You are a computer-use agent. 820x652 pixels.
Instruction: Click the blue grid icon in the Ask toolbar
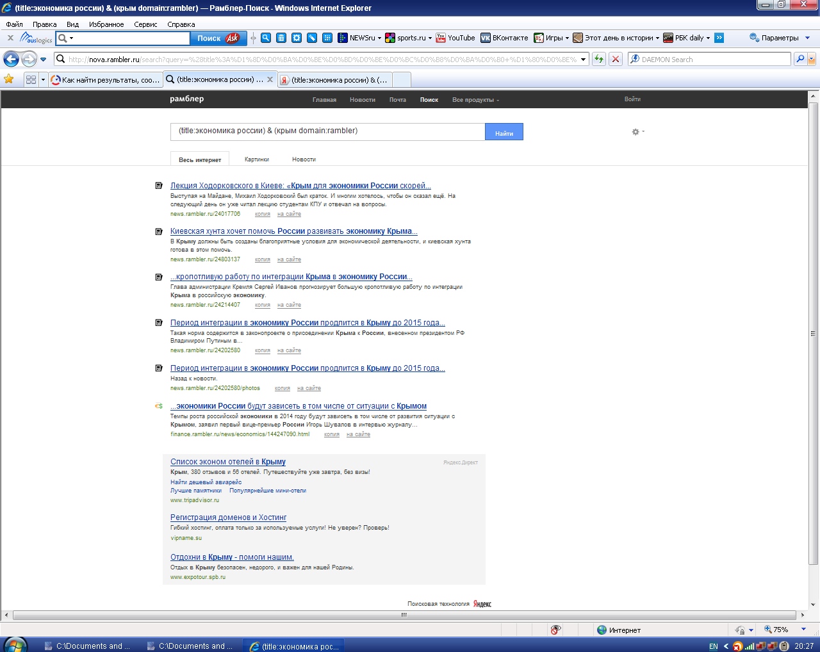(x=327, y=38)
